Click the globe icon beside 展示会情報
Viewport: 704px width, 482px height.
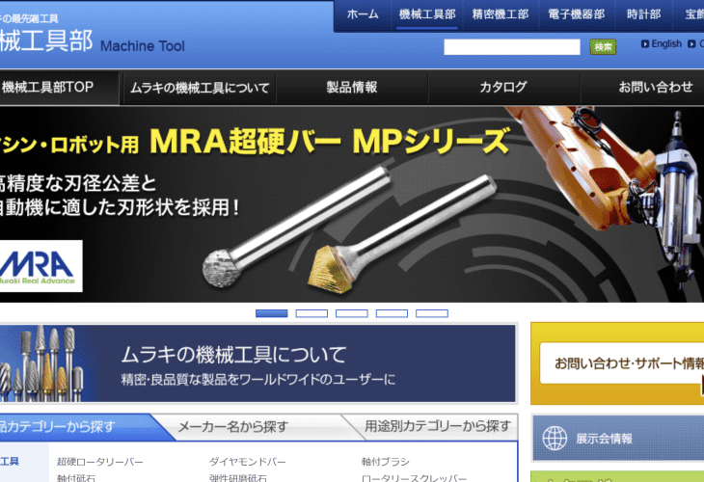pyautogui.click(x=555, y=438)
